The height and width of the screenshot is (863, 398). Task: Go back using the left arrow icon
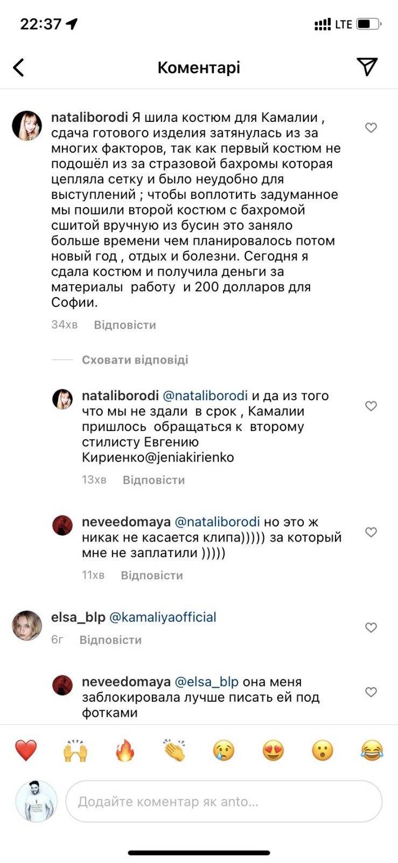18,66
